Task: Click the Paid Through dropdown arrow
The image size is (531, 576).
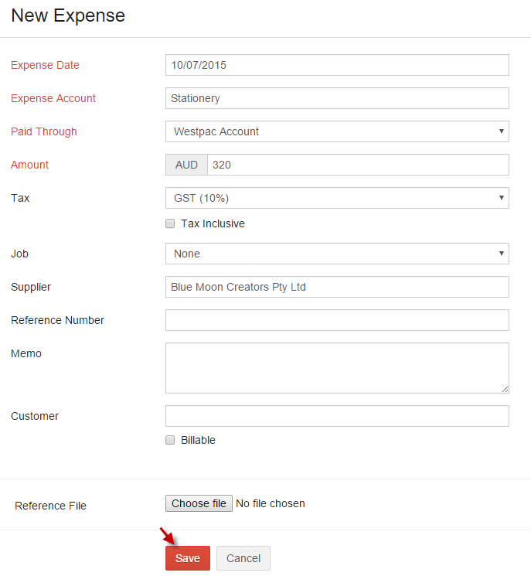Action: pyautogui.click(x=502, y=131)
